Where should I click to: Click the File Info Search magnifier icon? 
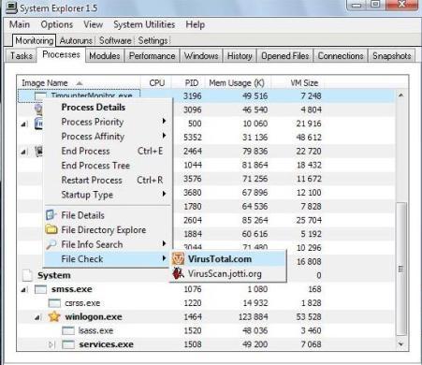[x=51, y=244]
